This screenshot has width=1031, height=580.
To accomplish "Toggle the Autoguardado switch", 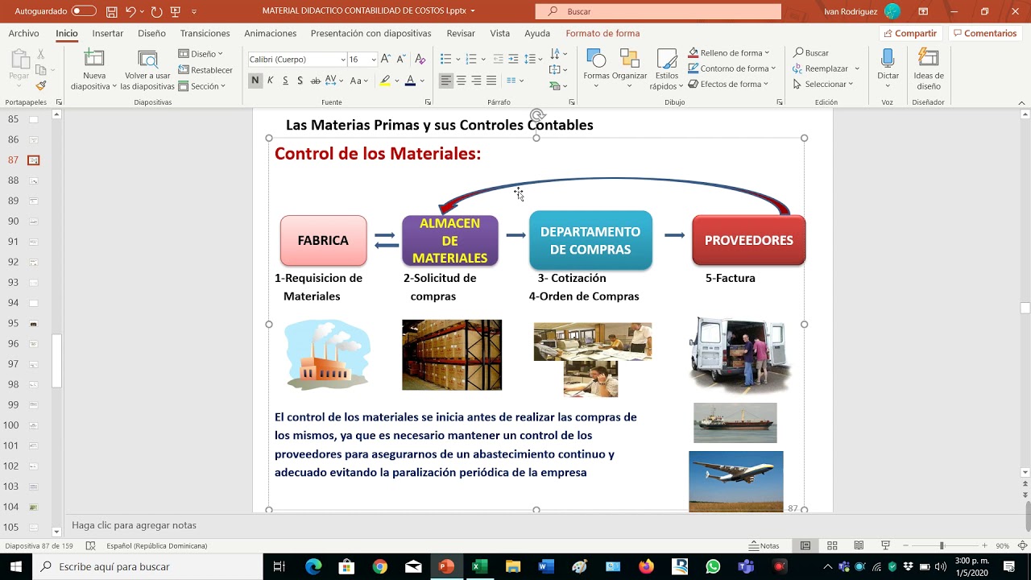I will [x=84, y=11].
